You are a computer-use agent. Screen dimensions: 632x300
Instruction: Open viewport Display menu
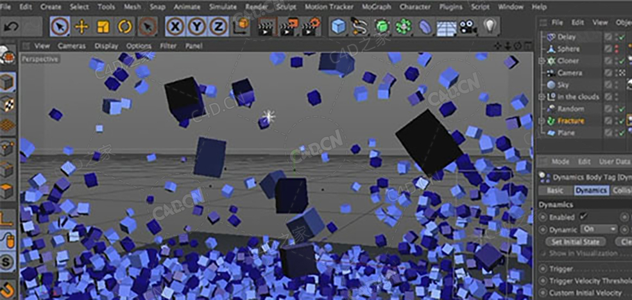click(107, 46)
